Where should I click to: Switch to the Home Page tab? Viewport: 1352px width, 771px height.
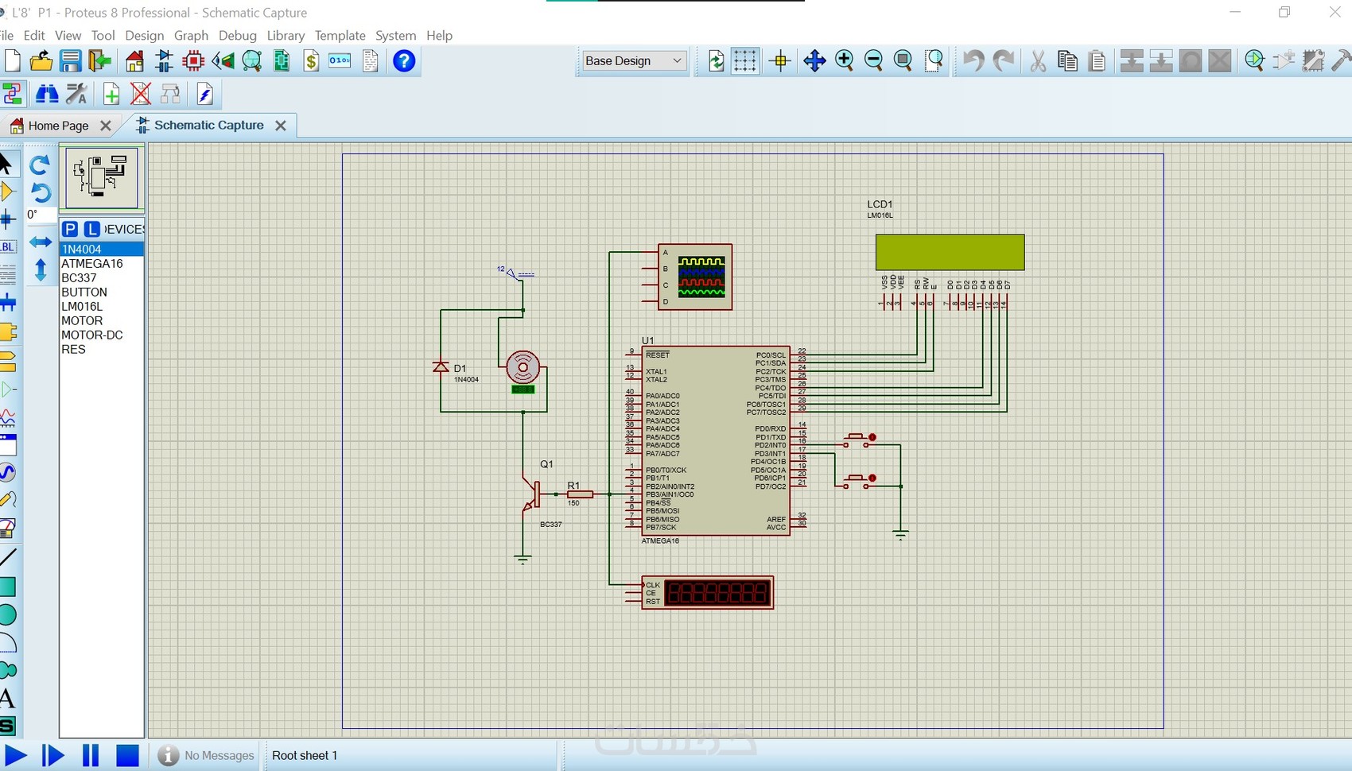click(58, 126)
